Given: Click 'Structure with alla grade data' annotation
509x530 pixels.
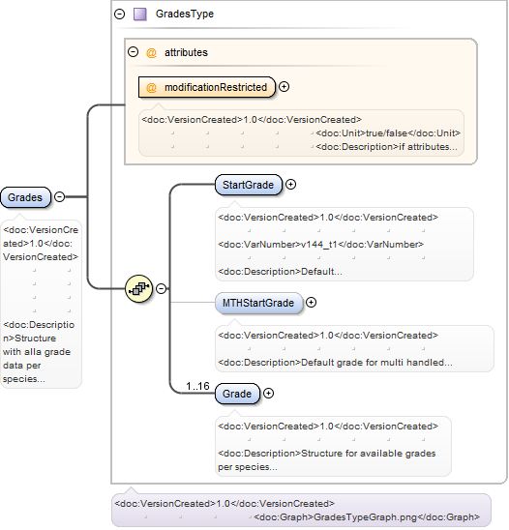Looking at the screenshot, I should pyautogui.click(x=39, y=351).
